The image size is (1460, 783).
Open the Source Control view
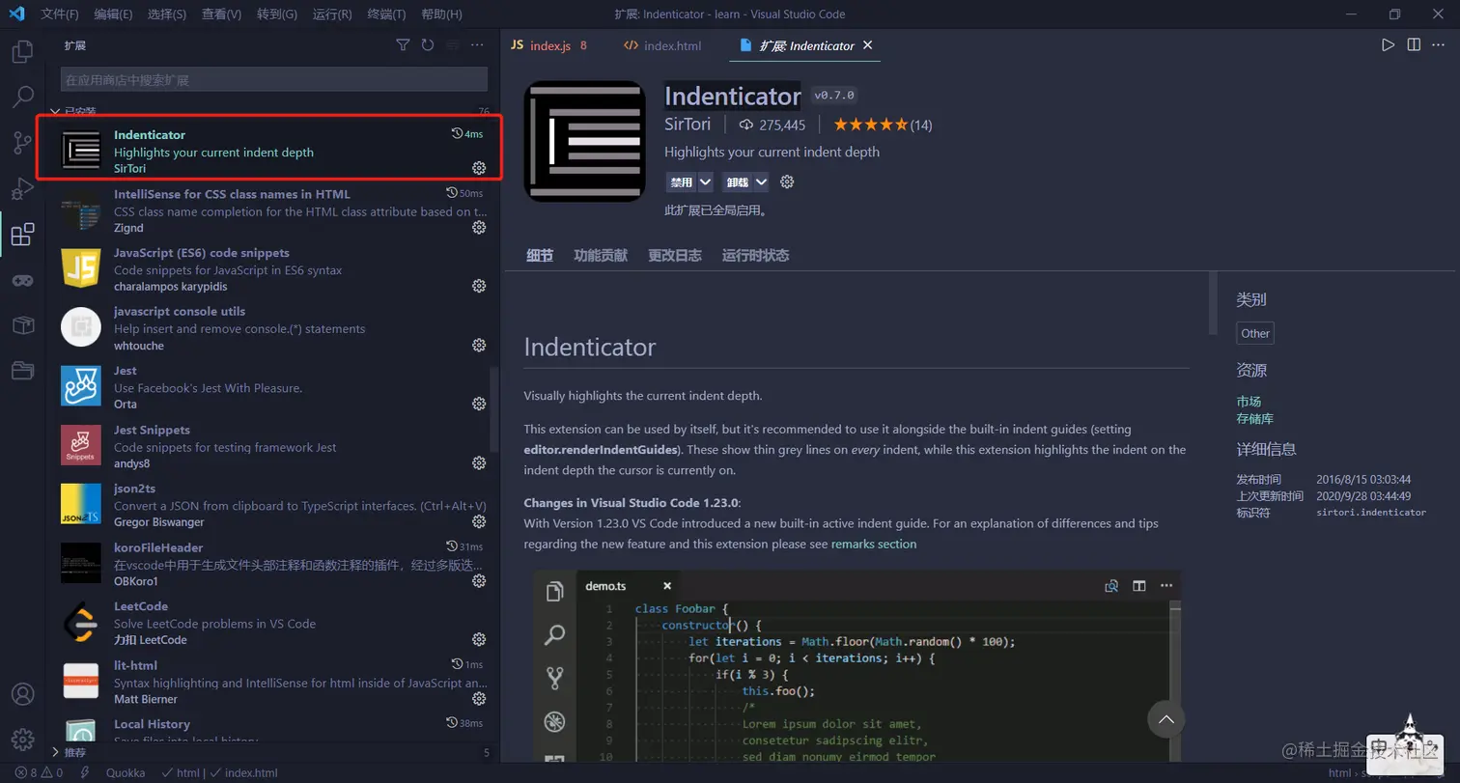22,143
